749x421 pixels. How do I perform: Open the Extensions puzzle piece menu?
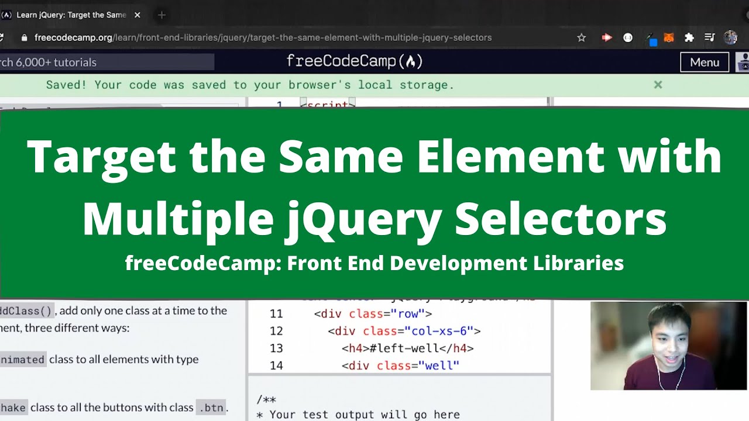689,37
